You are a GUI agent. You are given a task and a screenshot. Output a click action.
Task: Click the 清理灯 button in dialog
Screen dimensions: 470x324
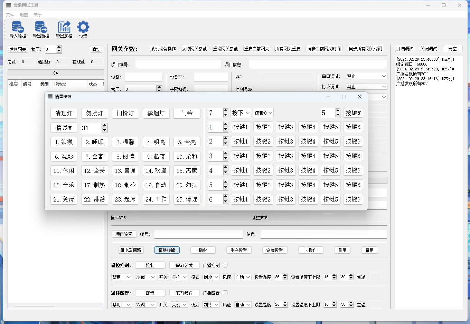point(64,113)
